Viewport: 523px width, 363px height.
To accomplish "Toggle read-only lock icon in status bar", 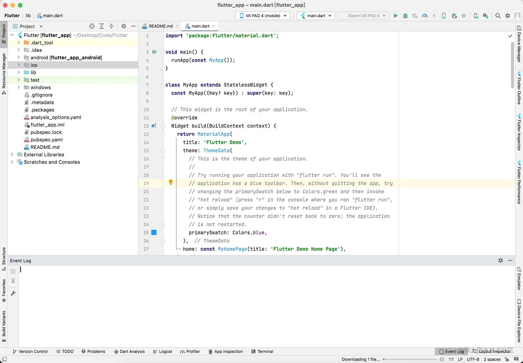I will [507, 359].
